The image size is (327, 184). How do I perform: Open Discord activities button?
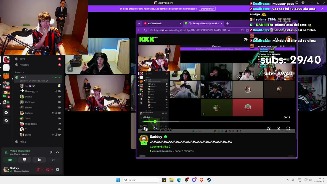click(39, 160)
